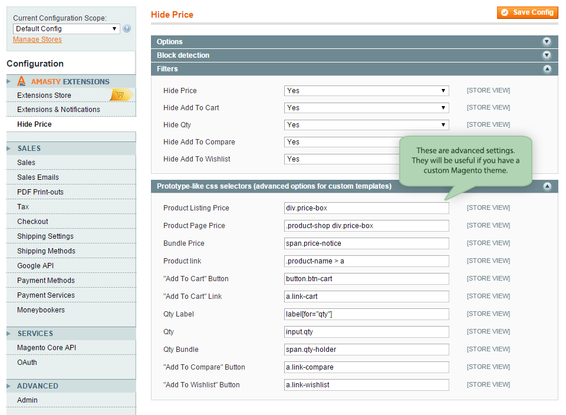Click the Qty Label input field
This screenshot has width=566, height=415.
(x=366, y=314)
